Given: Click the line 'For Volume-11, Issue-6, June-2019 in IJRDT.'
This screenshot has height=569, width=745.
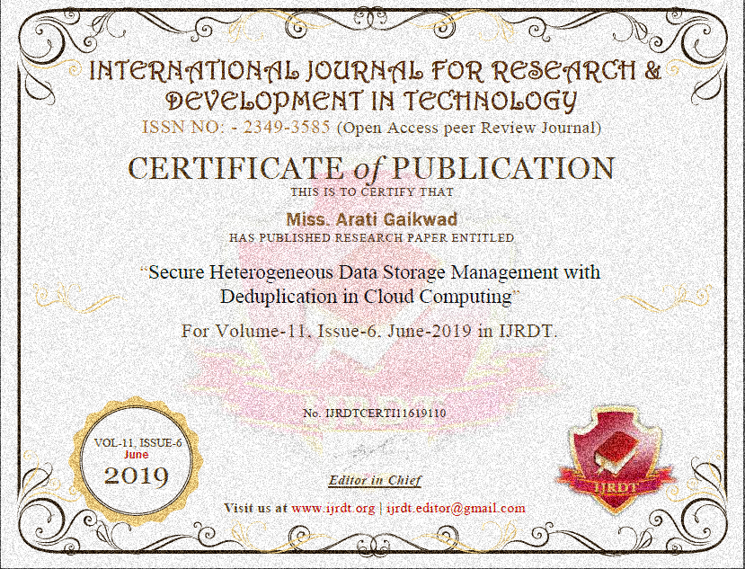Looking at the screenshot, I should (x=369, y=331).
